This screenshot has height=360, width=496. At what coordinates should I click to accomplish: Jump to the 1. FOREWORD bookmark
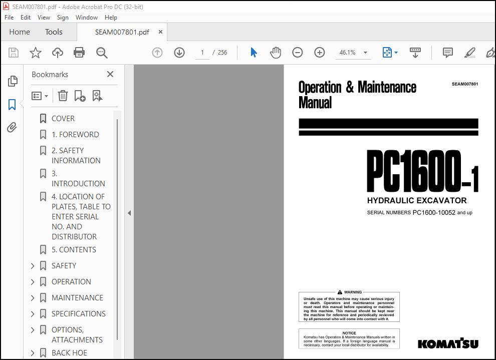[x=75, y=135]
